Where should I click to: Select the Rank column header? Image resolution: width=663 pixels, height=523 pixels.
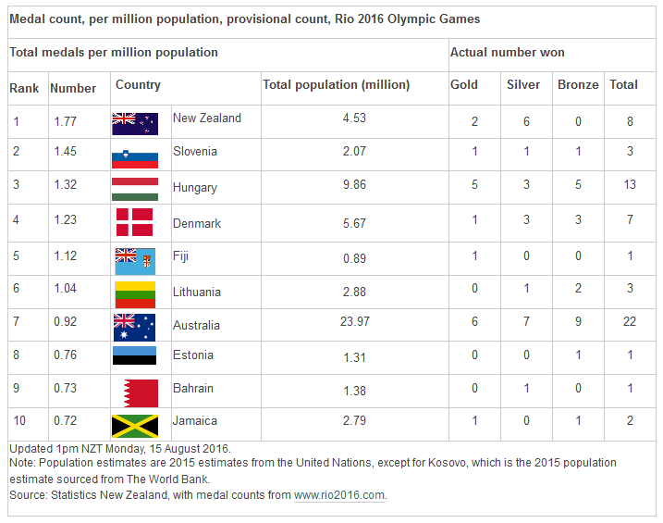tap(24, 88)
